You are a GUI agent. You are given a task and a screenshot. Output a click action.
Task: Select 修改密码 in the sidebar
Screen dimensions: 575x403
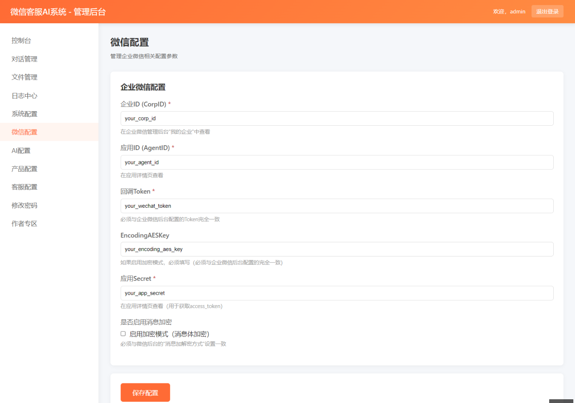[24, 205]
